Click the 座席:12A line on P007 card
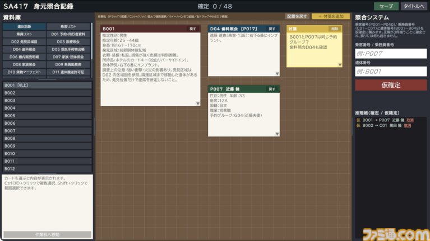The height and width of the screenshot is (241, 430). coord(219,101)
